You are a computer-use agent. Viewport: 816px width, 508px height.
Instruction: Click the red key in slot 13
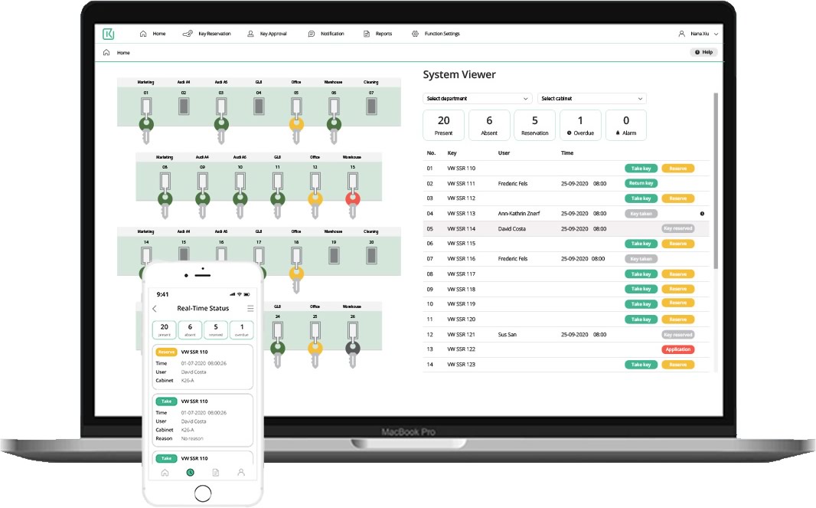point(352,199)
